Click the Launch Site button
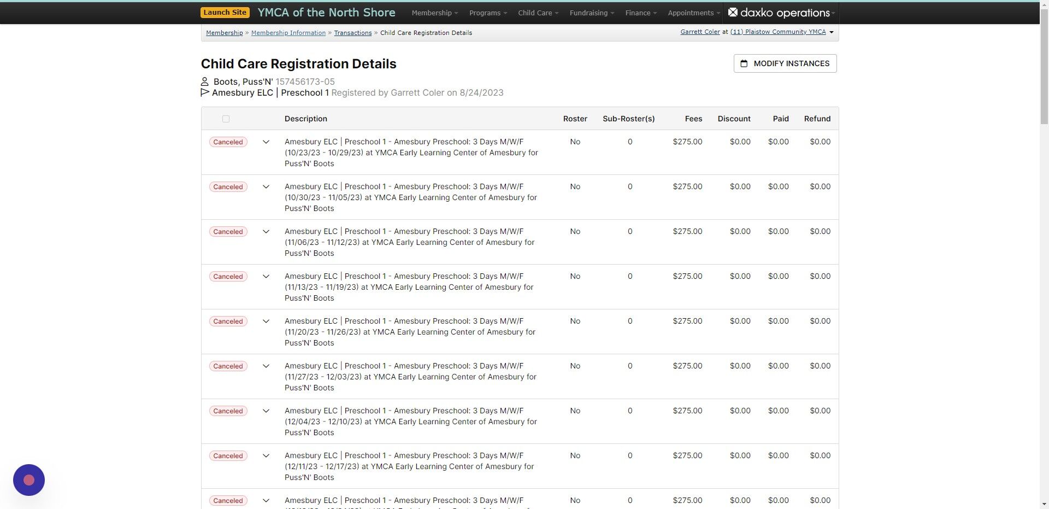 225,13
